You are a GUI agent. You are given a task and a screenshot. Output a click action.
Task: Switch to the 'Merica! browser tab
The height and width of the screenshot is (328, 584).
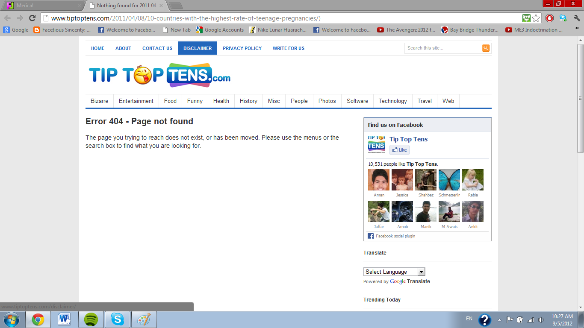tap(43, 6)
